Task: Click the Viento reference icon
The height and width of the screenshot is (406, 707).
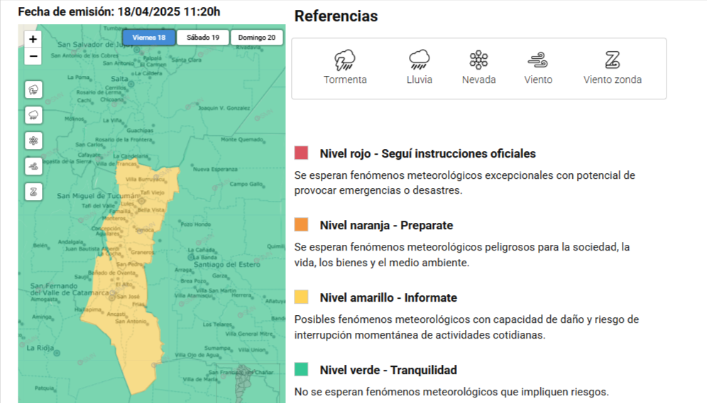Action: tap(538, 60)
